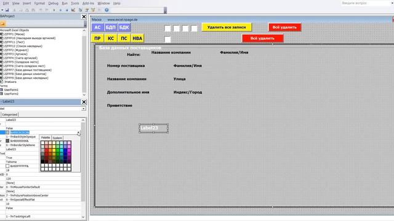Select UserForm2 in the Forms folder
The width and height of the screenshot is (394, 221).
(11, 94)
